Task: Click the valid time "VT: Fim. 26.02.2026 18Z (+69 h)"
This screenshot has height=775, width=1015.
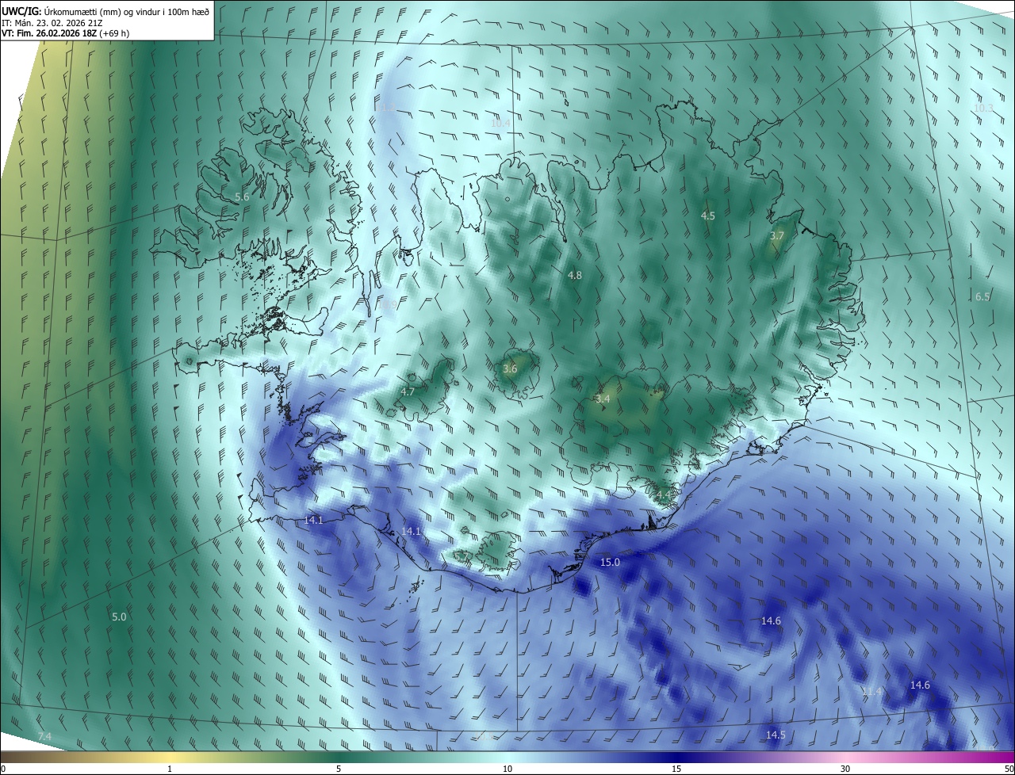Action: point(66,33)
